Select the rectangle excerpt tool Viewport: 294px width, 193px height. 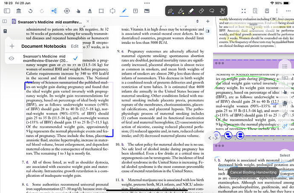point(101,11)
